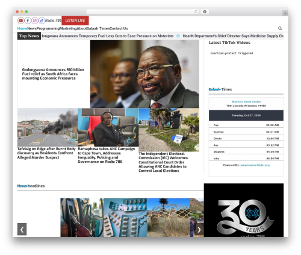Open wooden dome structure carousel thumbnail
This screenshot has width=301, height=255.
coord(169,218)
